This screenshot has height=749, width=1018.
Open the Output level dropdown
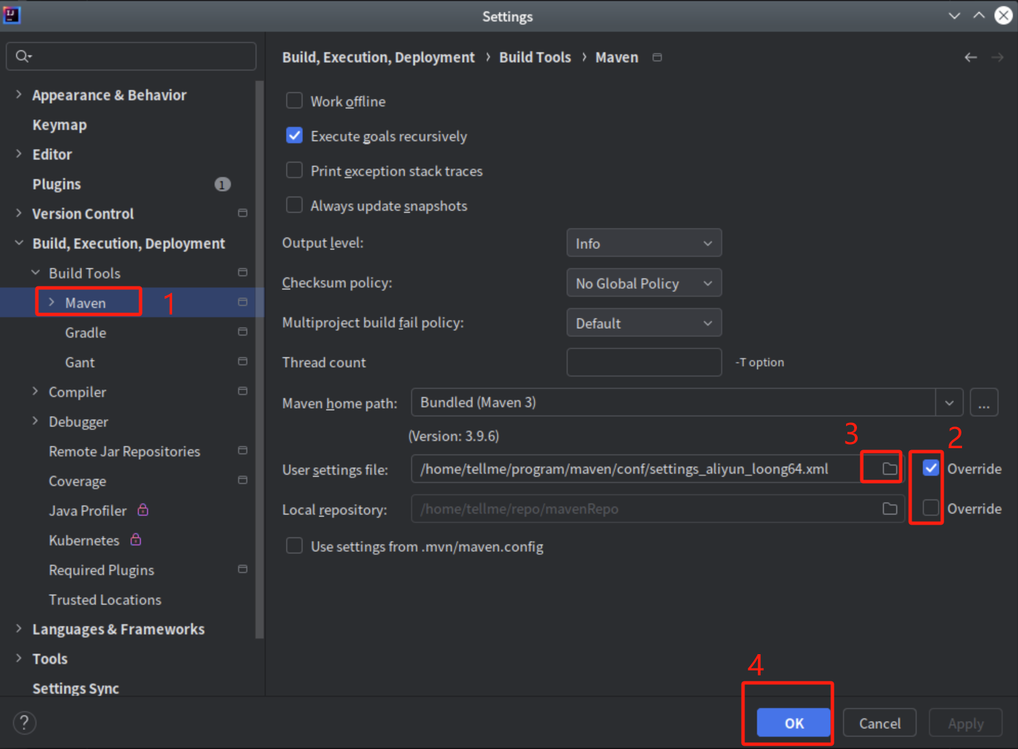pos(643,244)
